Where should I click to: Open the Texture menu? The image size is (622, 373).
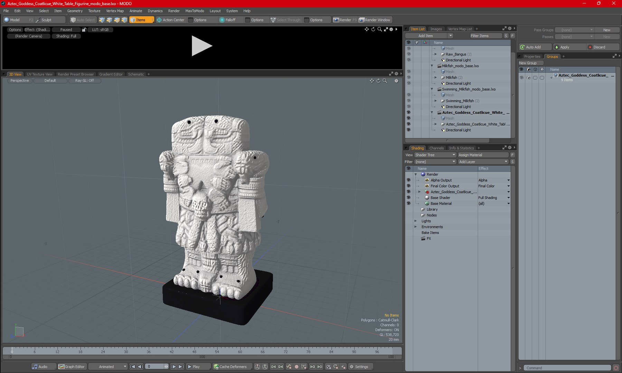click(x=94, y=11)
